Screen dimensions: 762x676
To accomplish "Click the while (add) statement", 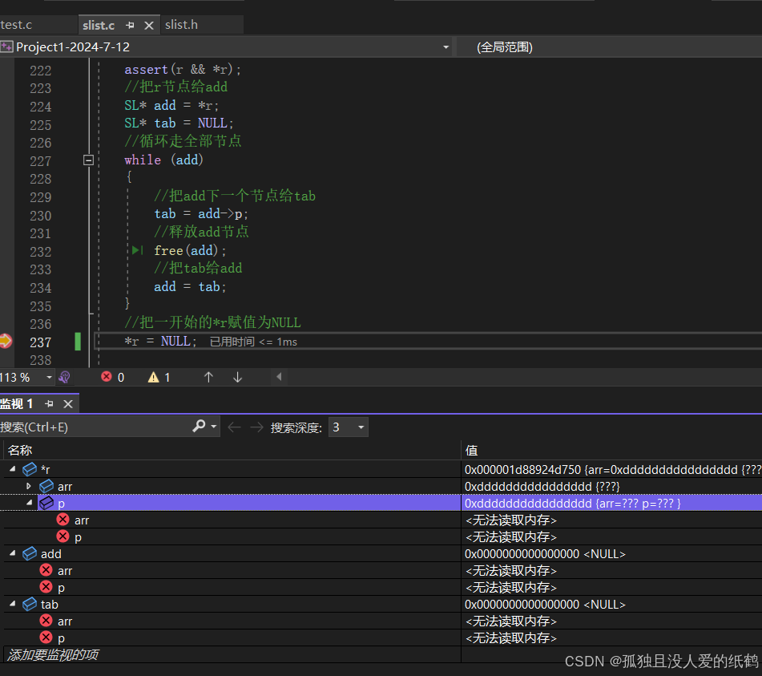I will click(x=163, y=160).
